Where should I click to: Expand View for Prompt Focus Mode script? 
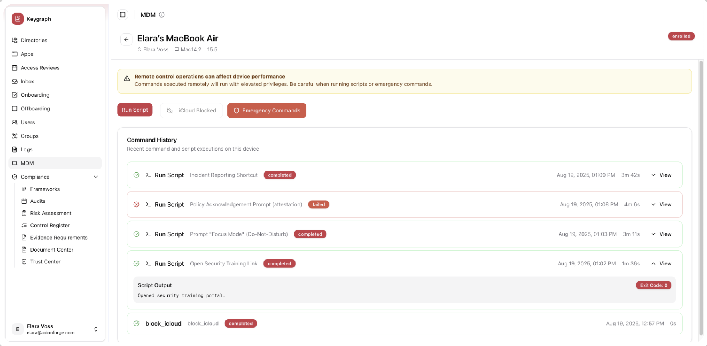click(661, 234)
